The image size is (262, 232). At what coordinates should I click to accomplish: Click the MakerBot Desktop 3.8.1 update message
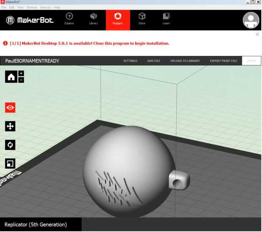point(90,43)
